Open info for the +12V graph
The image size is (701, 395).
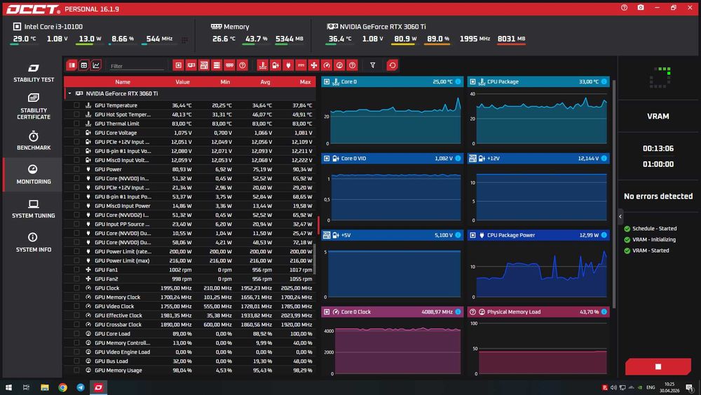click(604, 159)
